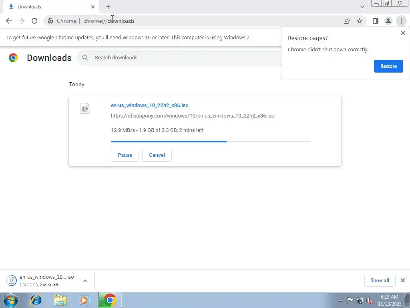Show hidden tray icons arrow
Image resolution: width=410 pixels, height=308 pixels.
[x=340, y=300]
